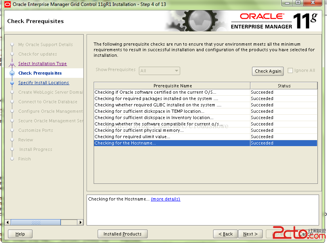
Task: Click the Customize Ports step
Action: click(36, 130)
